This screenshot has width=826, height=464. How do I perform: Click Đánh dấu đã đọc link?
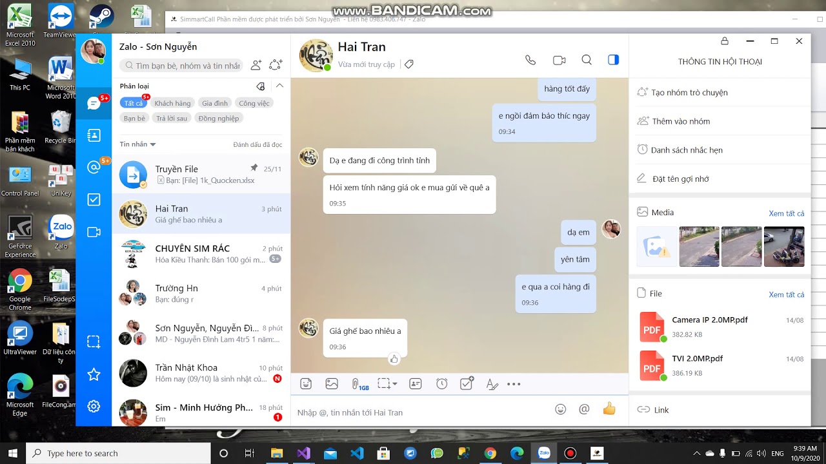click(x=257, y=144)
